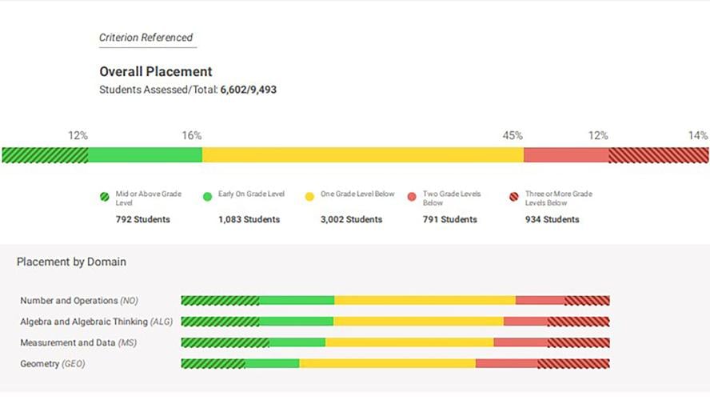Image resolution: width=710 pixels, height=400 pixels.
Task: Click solid red segment of Measurement and Data bar
Action: pyautogui.click(x=521, y=342)
